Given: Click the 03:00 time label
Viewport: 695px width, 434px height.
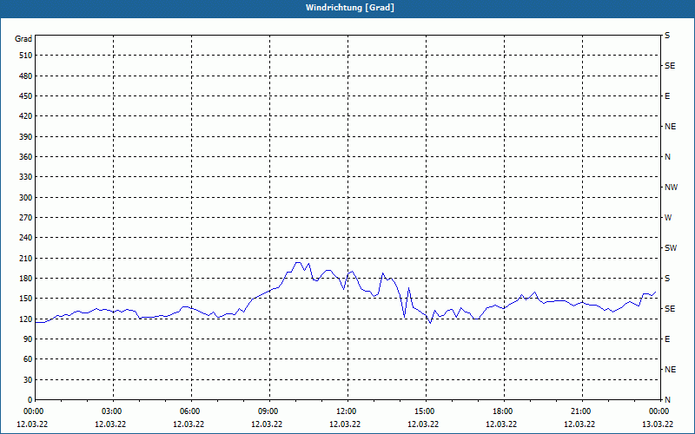Looking at the screenshot, I should 113,411.
